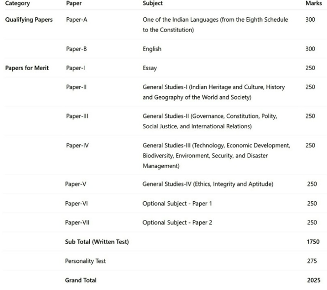Click the 250 marks for Paper-VI
Image resolution: width=327 pixels, height=290 pixels.
pyautogui.click(x=312, y=204)
